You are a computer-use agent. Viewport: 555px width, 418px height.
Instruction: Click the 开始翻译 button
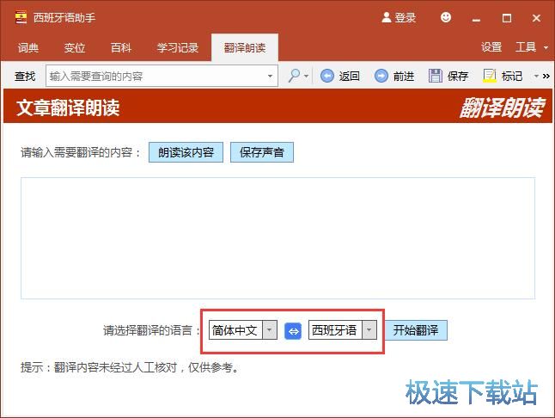tap(416, 330)
